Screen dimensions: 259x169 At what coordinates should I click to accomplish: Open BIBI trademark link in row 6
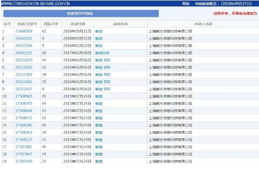coord(103,67)
